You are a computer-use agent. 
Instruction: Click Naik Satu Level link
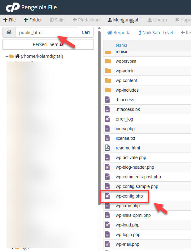[x=155, y=33]
